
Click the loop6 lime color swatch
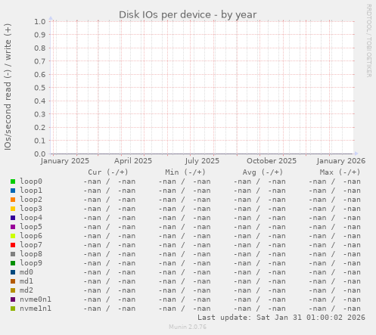13,236
